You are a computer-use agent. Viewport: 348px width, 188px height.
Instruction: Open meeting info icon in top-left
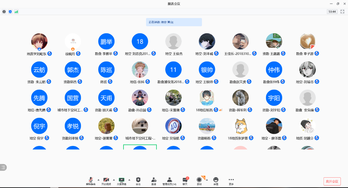click(4, 11)
